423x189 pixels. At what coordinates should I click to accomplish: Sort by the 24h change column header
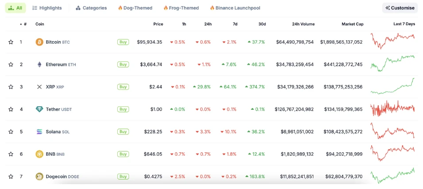[x=208, y=24]
